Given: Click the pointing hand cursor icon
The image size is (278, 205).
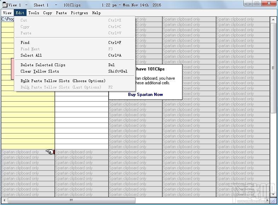Looking at the screenshot, I should (x=50, y=152).
